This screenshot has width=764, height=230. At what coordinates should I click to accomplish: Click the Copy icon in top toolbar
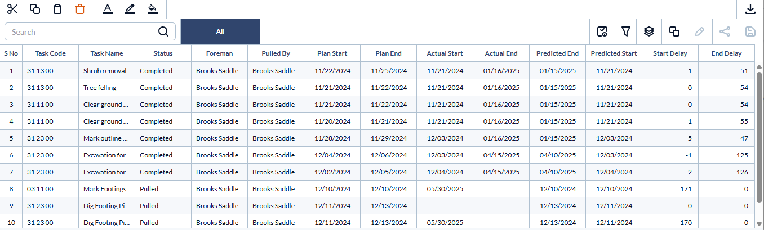(35, 9)
